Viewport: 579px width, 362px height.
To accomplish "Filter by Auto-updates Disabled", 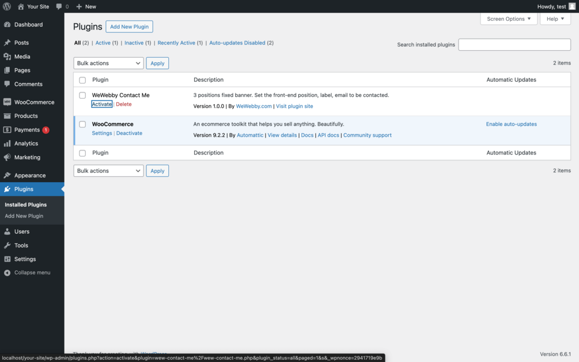I will tap(237, 43).
